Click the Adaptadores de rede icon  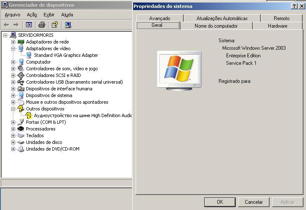(x=21, y=42)
